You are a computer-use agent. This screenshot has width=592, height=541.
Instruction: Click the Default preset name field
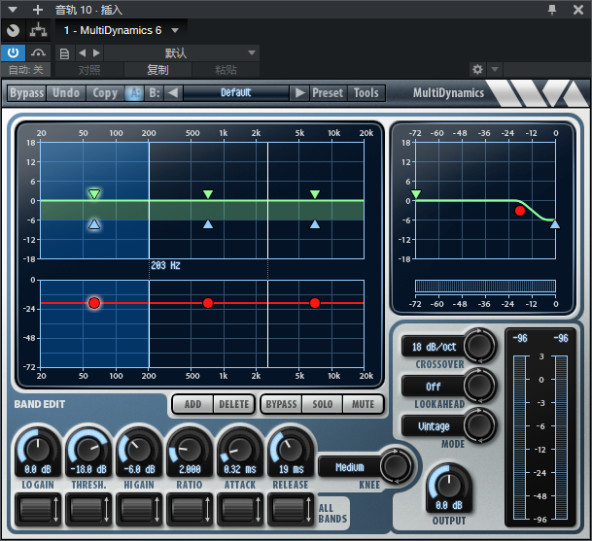(x=236, y=93)
